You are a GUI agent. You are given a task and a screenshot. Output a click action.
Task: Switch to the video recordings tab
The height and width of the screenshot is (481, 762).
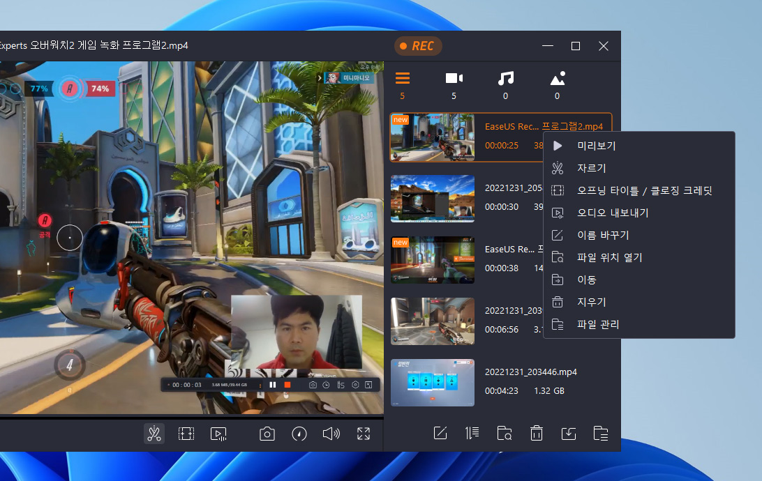454,84
